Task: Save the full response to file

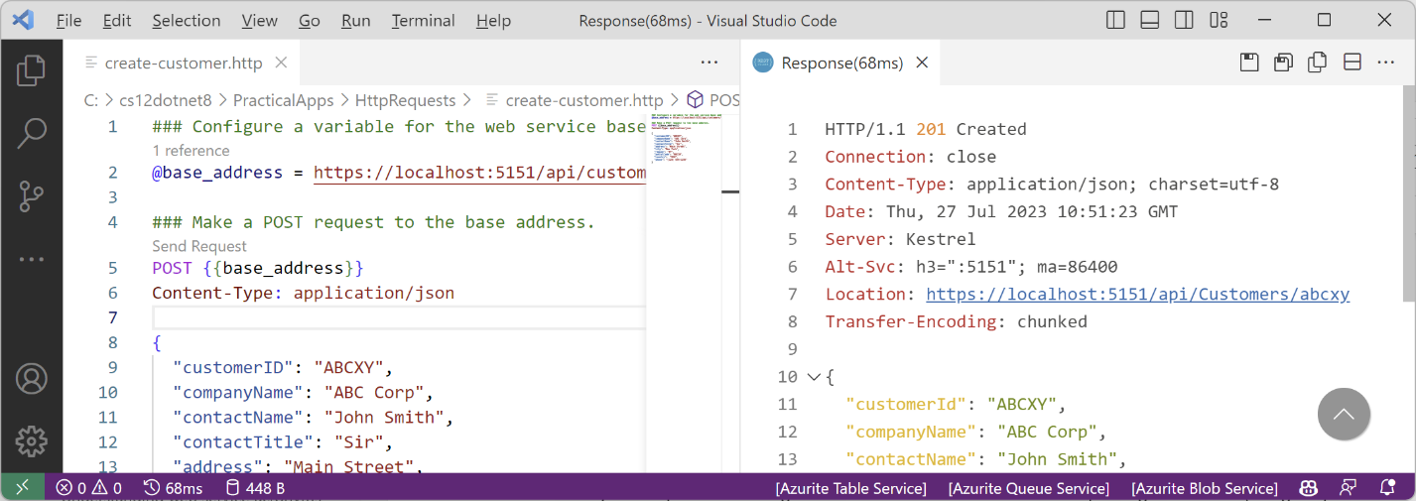Action: (x=1249, y=63)
